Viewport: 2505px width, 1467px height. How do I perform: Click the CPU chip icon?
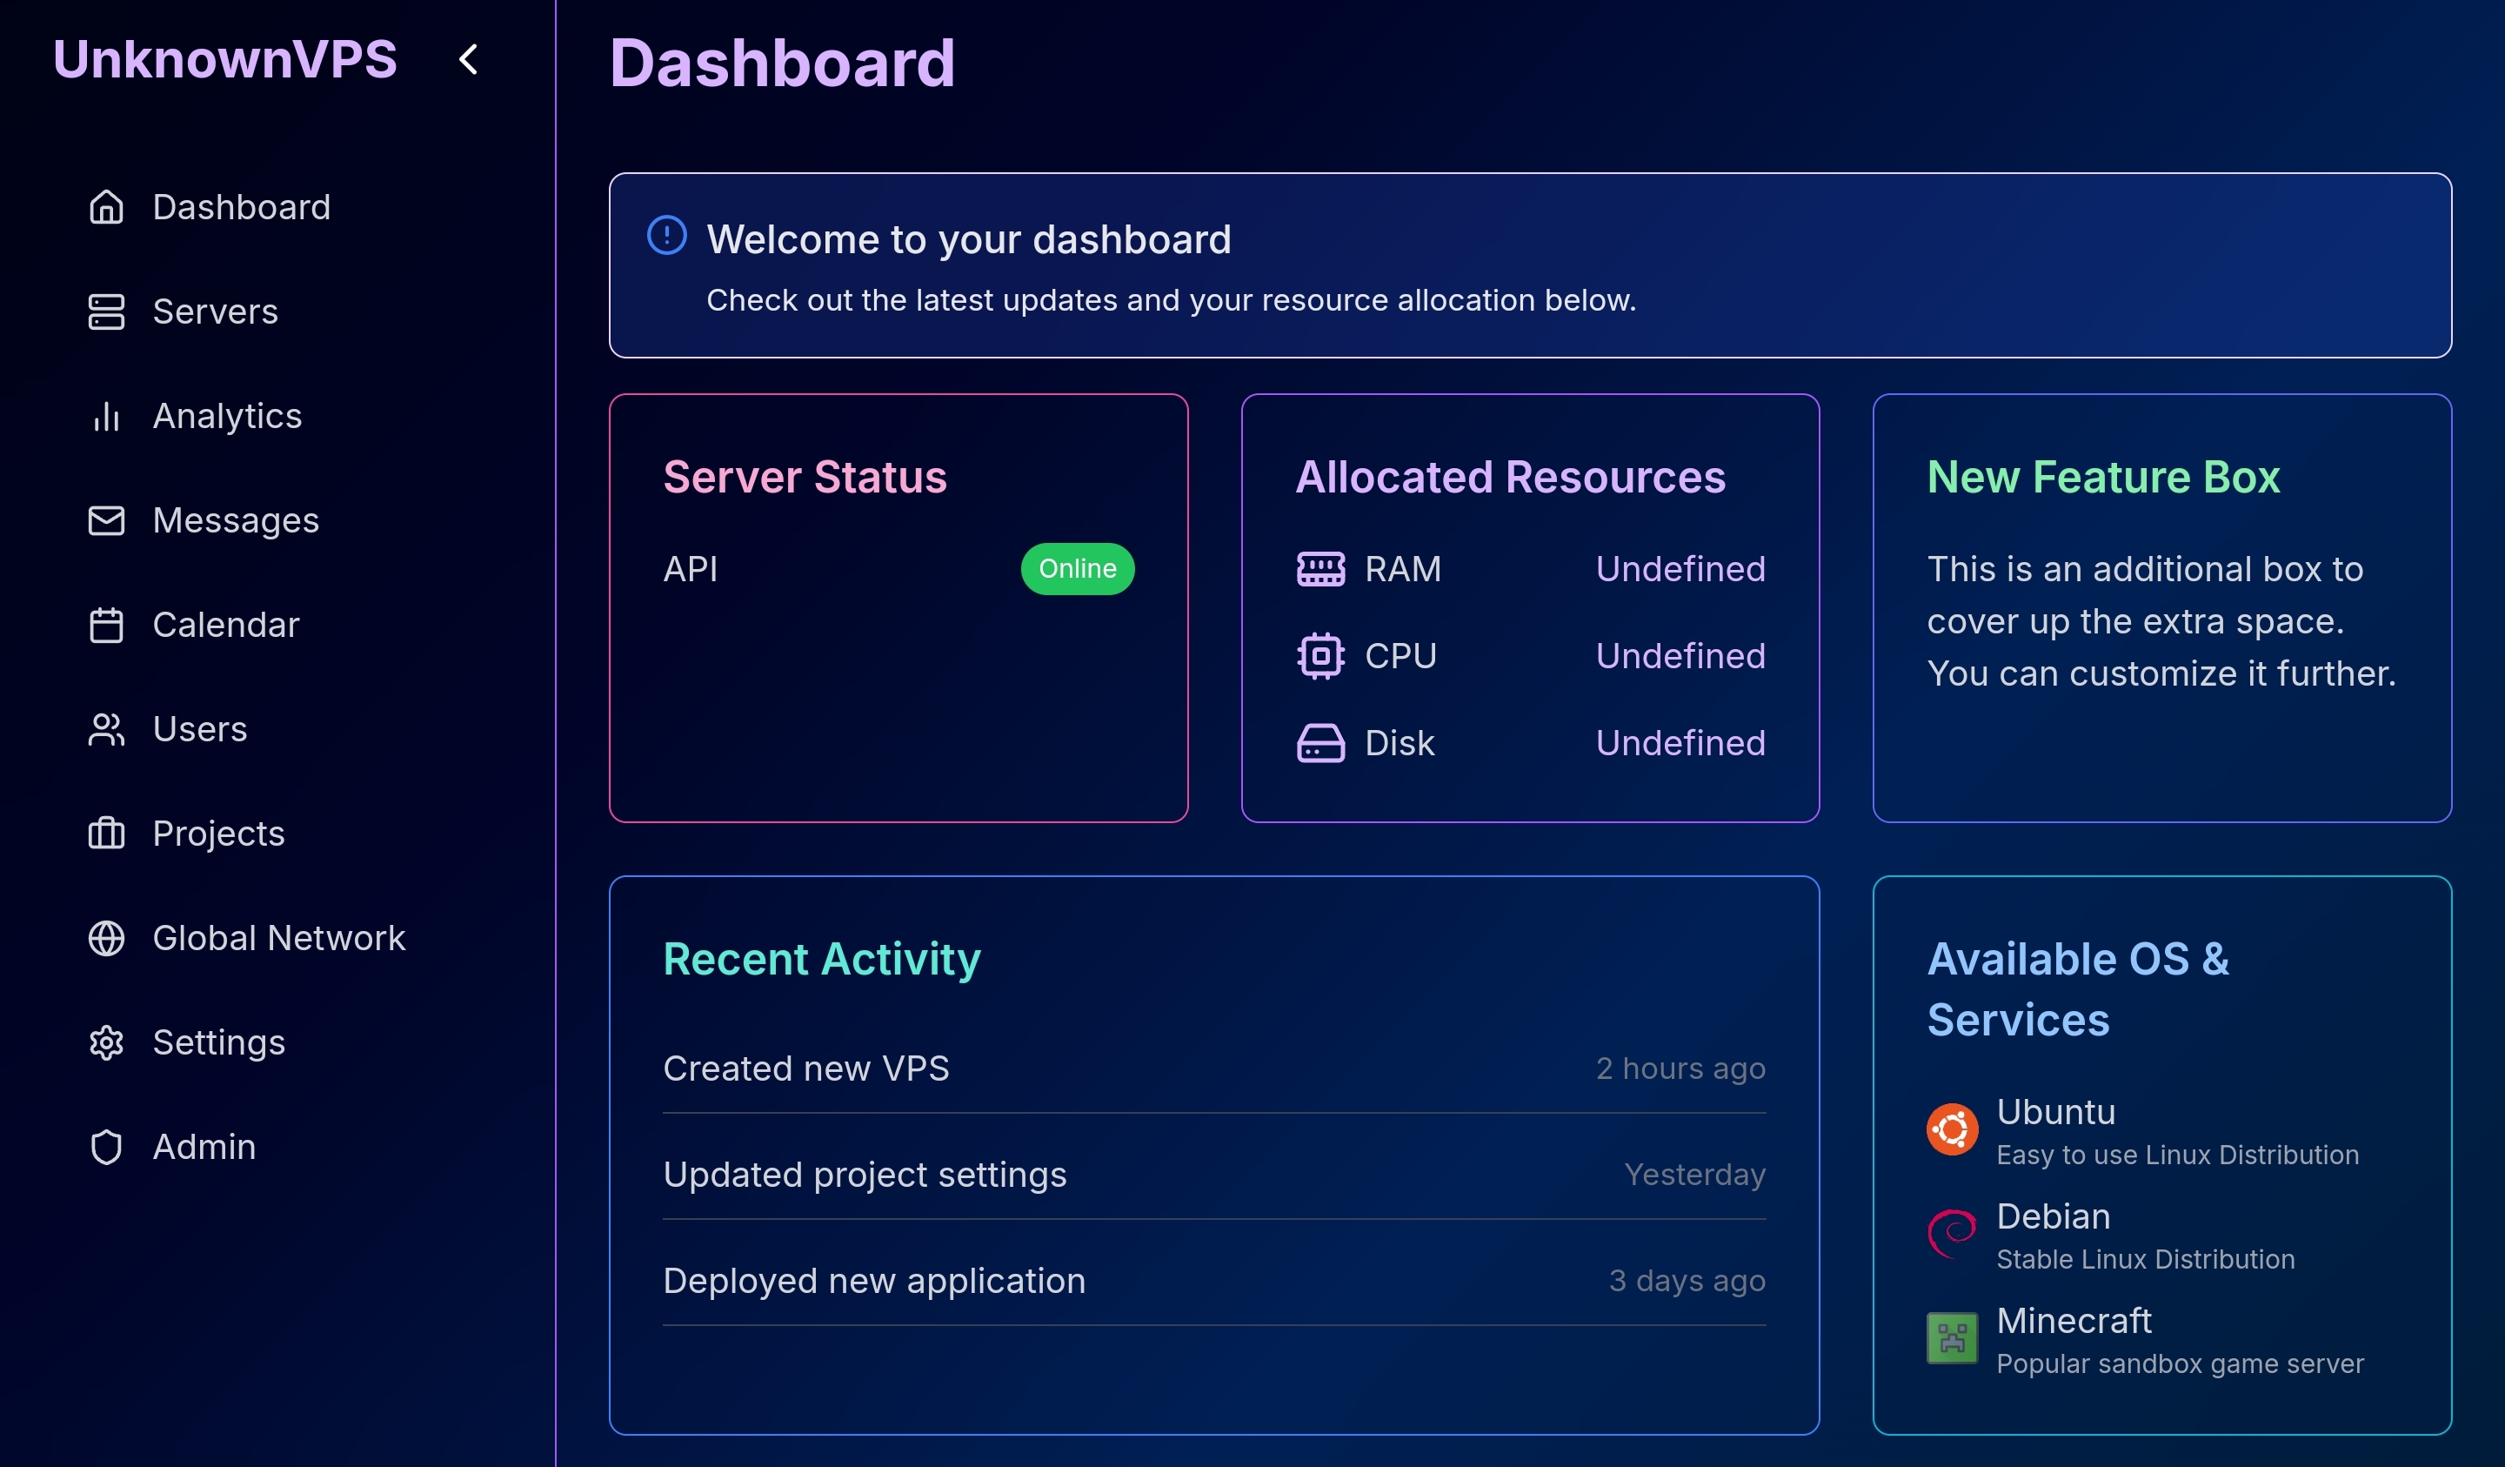point(1321,655)
